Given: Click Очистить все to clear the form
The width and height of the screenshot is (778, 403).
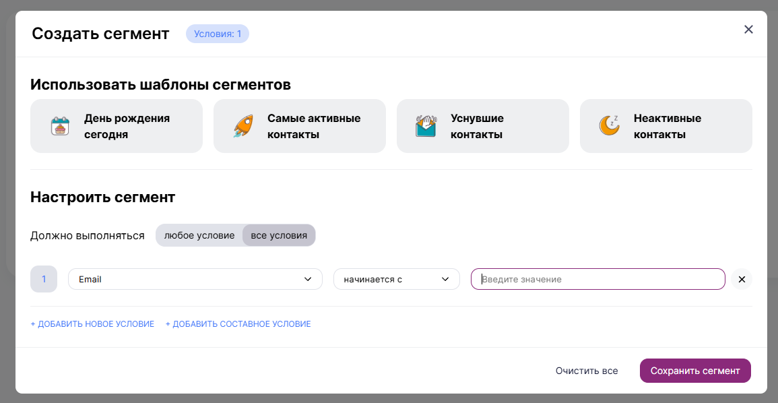Looking at the screenshot, I should [x=587, y=370].
